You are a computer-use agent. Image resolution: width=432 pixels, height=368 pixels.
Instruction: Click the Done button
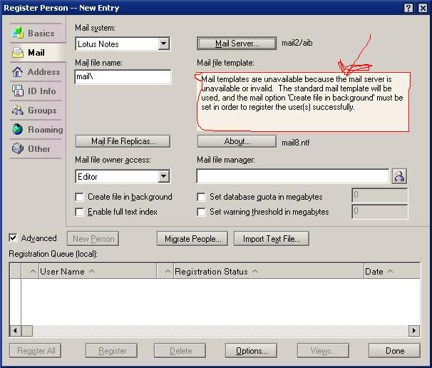tap(394, 351)
